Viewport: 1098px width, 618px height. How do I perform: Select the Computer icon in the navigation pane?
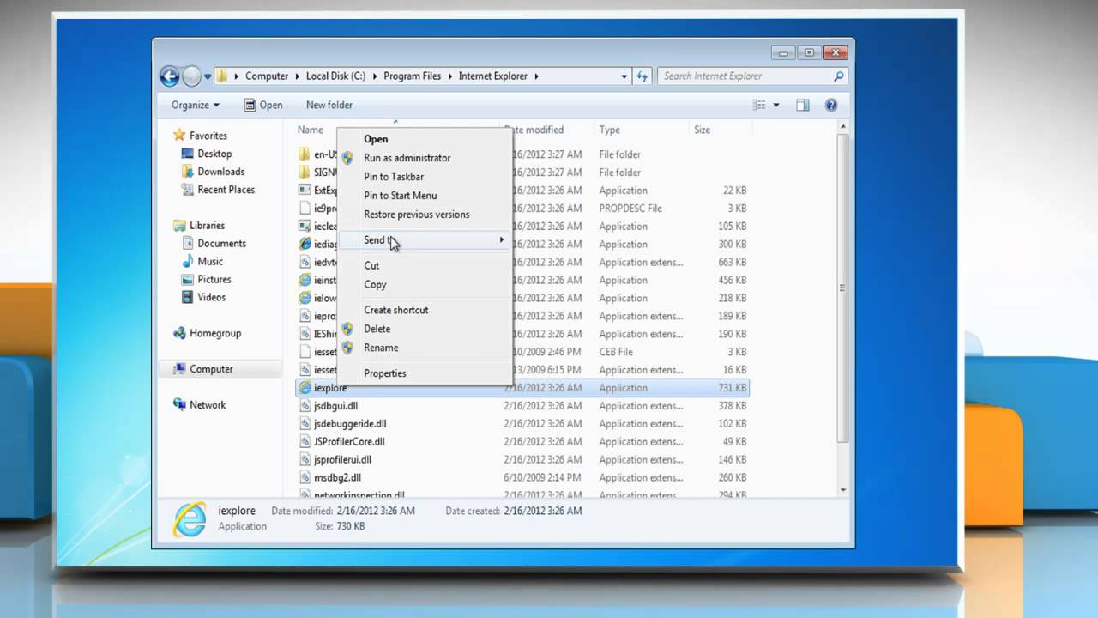click(179, 368)
